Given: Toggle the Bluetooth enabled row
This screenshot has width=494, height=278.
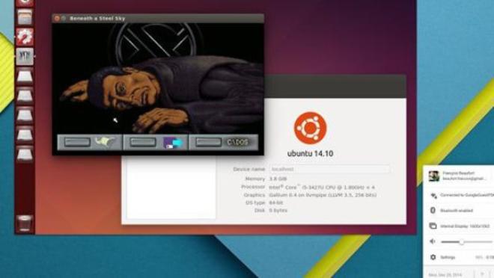Looking at the screenshot, I should coord(458,211).
